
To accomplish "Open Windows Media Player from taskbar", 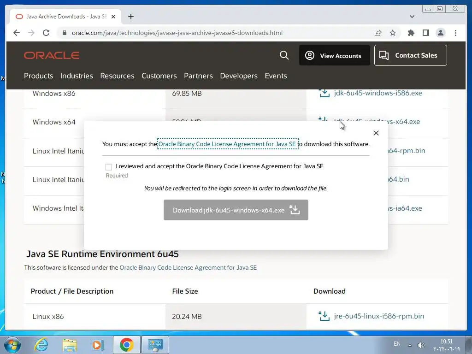I will (x=98, y=345).
